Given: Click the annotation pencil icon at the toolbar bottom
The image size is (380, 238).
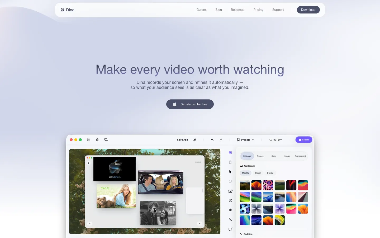Looking at the screenshot, I should pos(230,229).
